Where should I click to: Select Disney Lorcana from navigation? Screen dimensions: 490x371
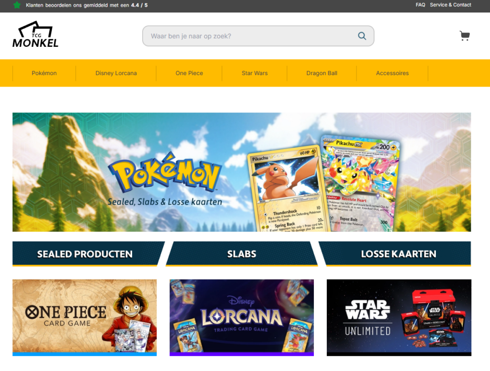coord(116,73)
